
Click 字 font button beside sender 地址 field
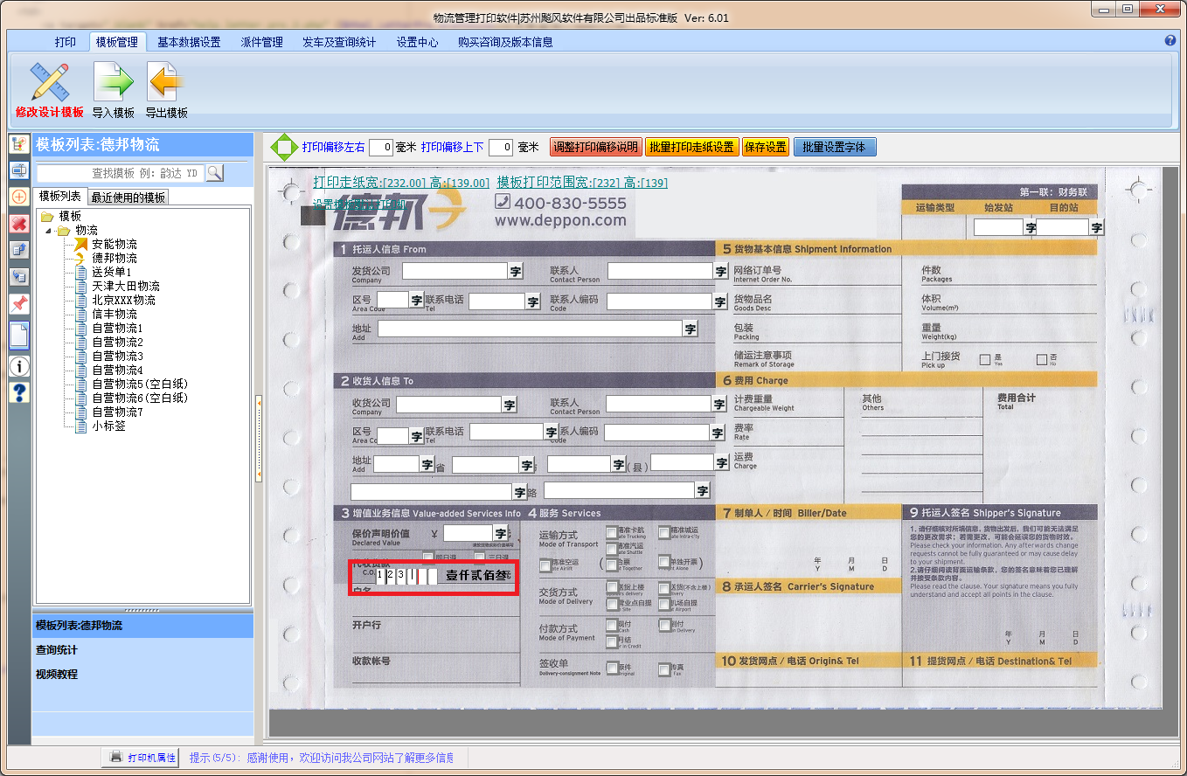(x=691, y=329)
